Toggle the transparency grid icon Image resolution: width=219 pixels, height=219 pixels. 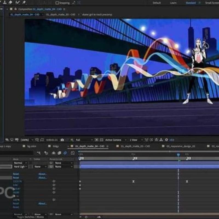(102, 140)
